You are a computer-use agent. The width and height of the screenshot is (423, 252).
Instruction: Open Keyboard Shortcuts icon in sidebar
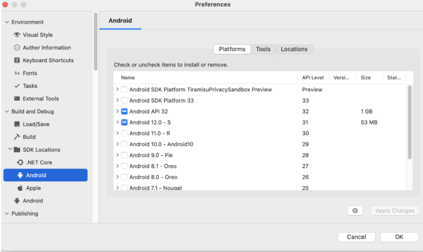coord(17,60)
